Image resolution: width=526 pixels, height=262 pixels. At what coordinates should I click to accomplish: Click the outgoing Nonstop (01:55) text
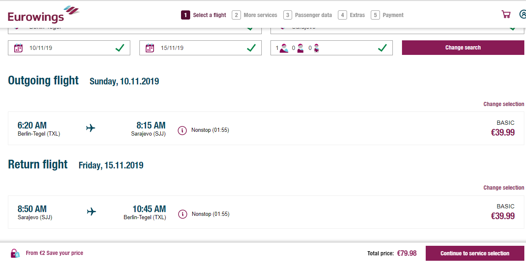[210, 130]
